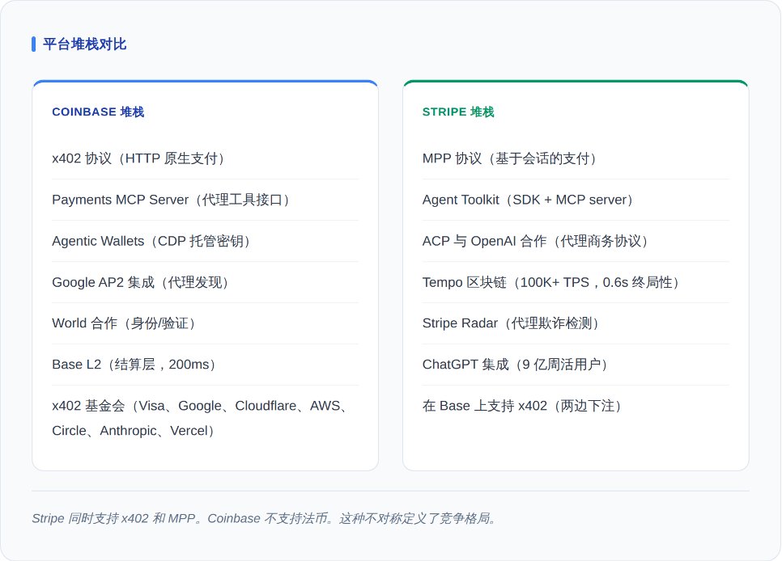Select the Payments MCP Server row
782x561 pixels.
coord(172,200)
